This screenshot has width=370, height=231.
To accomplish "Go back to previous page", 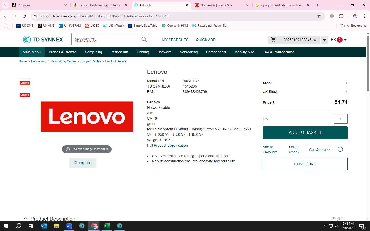I will tap(6, 16).
